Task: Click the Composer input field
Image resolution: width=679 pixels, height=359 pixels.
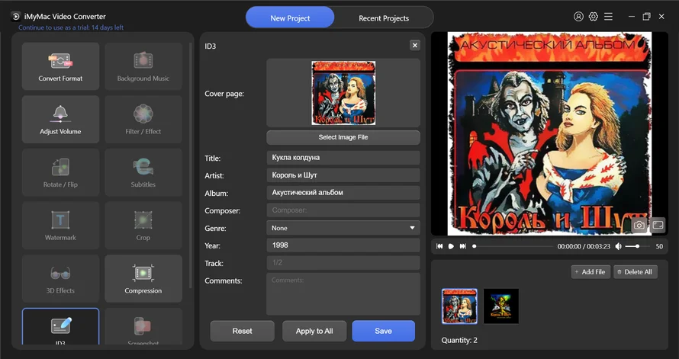Action: coord(343,210)
